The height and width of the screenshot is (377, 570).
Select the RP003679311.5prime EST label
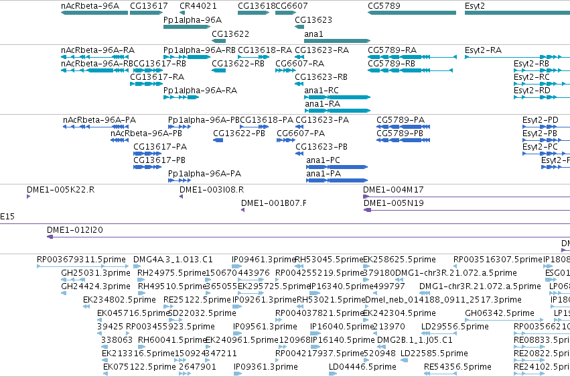[x=82, y=260]
